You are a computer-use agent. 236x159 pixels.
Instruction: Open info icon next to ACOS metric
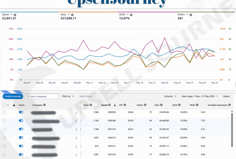[131, 15]
